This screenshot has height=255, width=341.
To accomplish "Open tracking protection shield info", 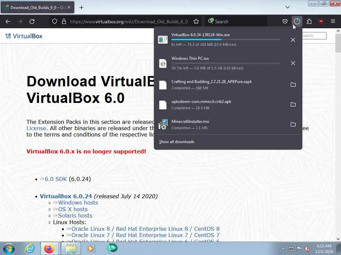I will click(55, 22).
